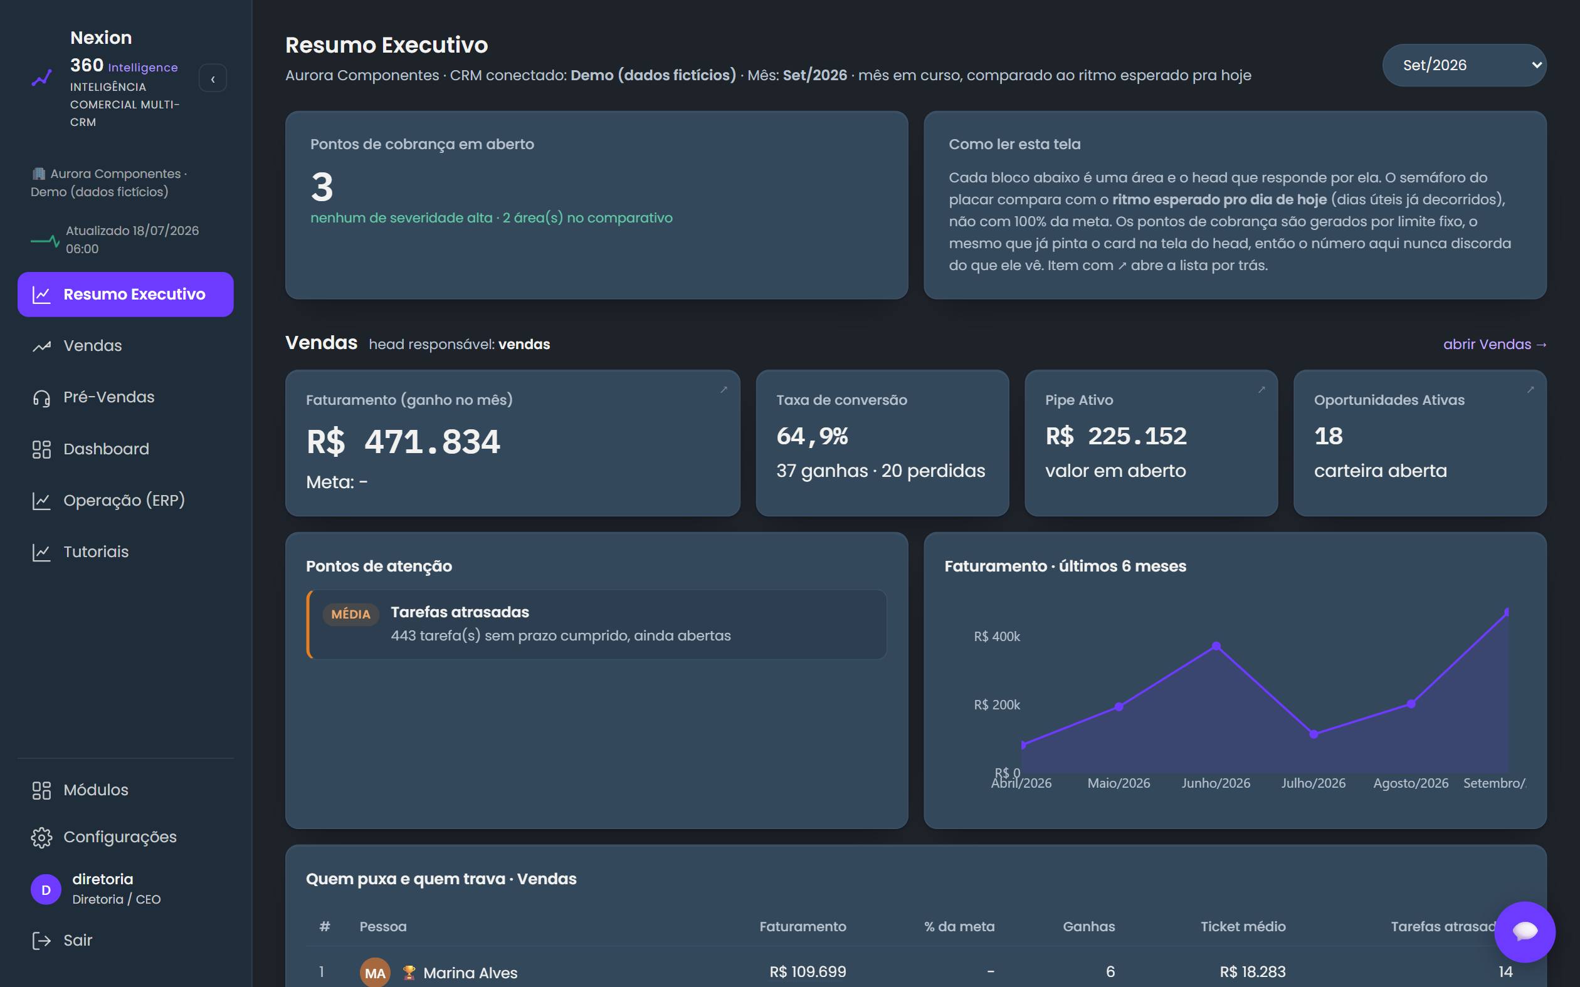This screenshot has width=1580, height=987.
Task: Click the R$ 471.834 revenue value
Action: point(403,442)
